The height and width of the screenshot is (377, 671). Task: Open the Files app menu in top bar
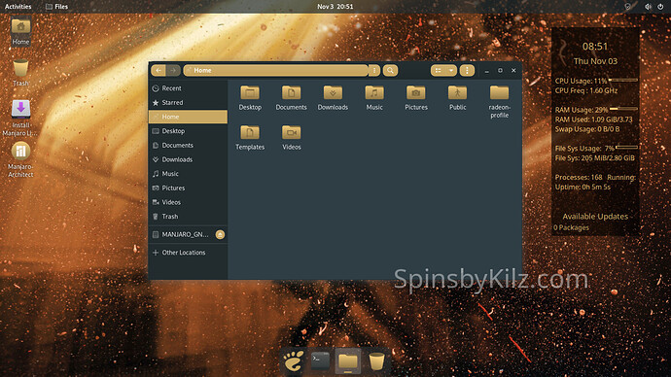click(57, 7)
